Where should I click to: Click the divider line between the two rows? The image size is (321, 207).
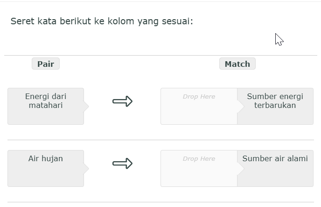(x=160, y=140)
